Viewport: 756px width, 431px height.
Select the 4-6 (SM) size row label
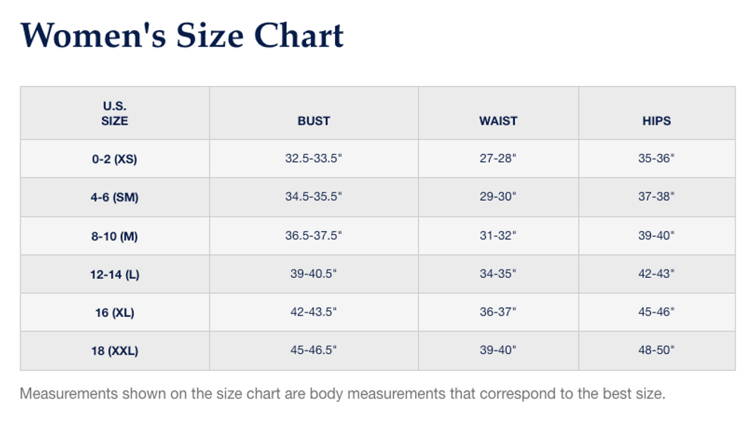115,197
